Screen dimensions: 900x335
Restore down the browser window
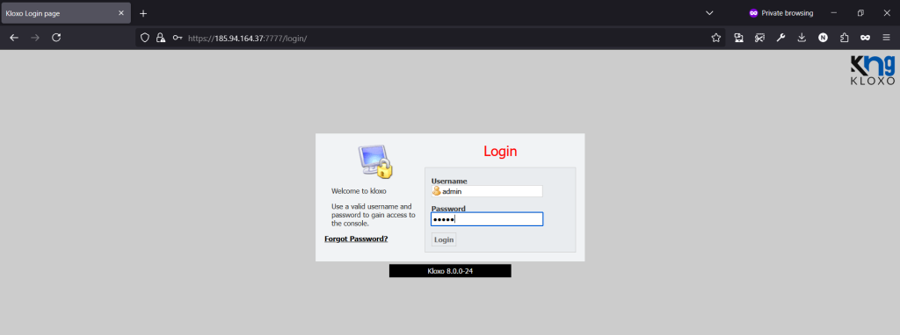pyautogui.click(x=860, y=12)
